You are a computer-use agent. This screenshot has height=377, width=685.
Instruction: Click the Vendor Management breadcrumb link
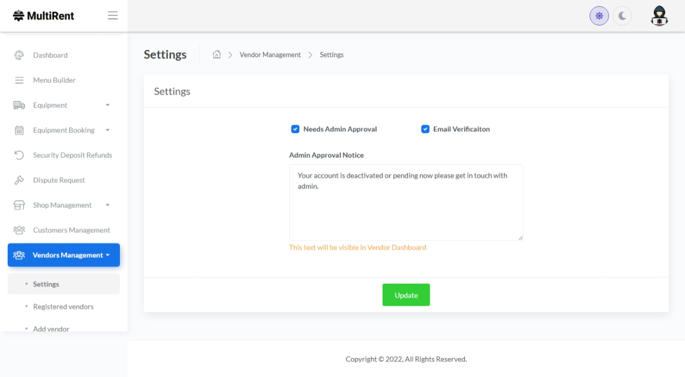coord(270,55)
